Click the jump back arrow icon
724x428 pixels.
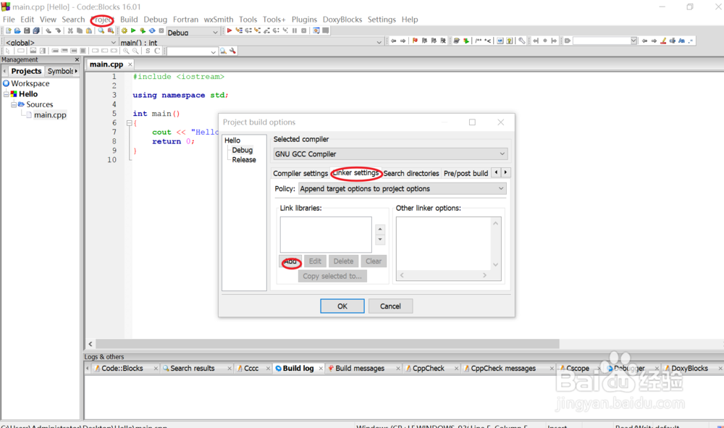[x=393, y=41]
